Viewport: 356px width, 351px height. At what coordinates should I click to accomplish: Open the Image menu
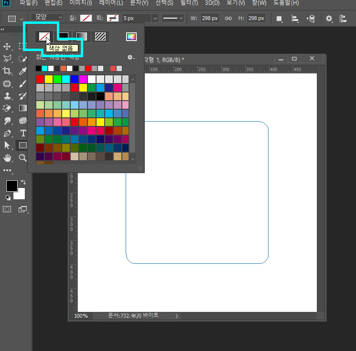pyautogui.click(x=81, y=3)
